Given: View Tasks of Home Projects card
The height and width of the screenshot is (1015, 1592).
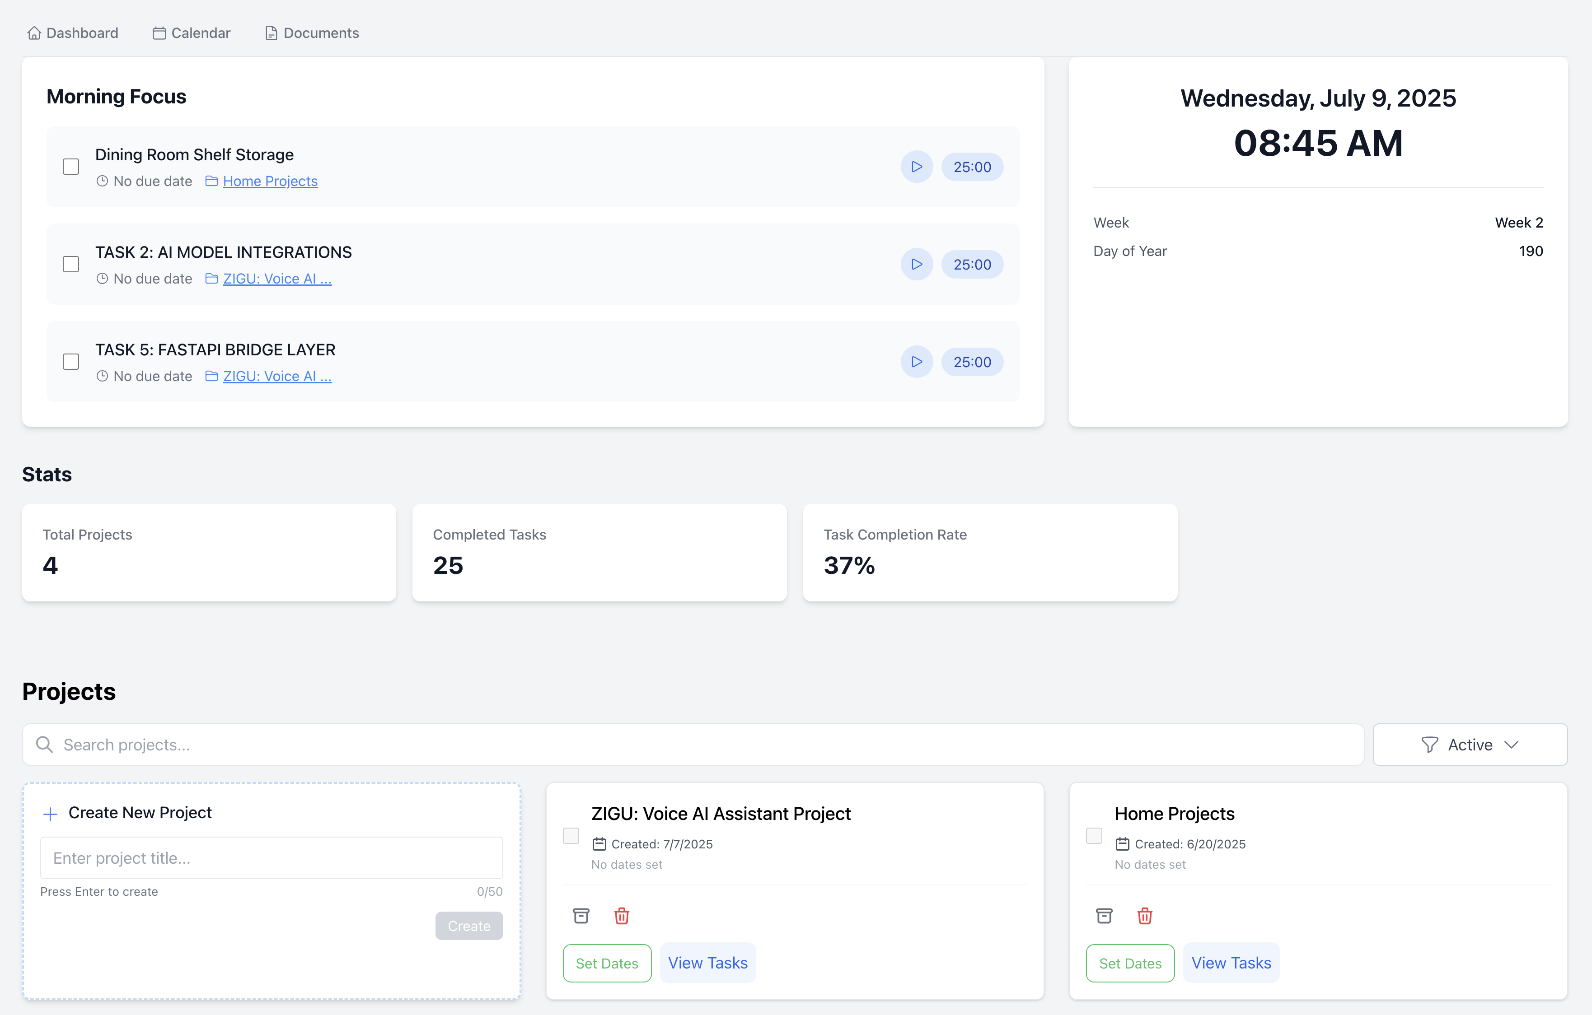Looking at the screenshot, I should pos(1231,963).
